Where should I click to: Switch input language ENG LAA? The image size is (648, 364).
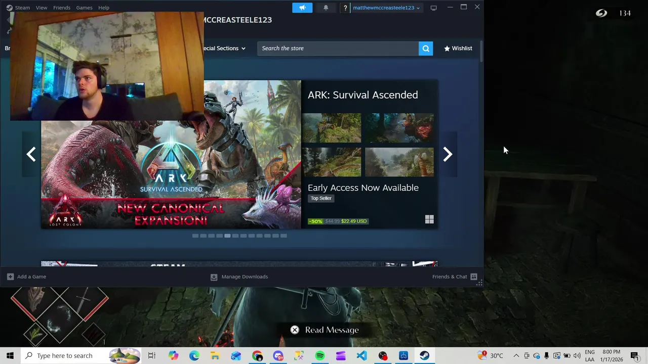click(590, 355)
